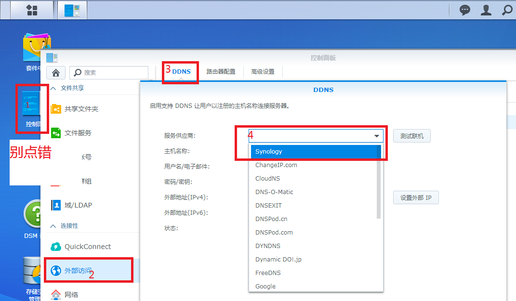The width and height of the screenshot is (516, 301).
Task: Open the main menu grid icon top-left
Action: coord(31,10)
